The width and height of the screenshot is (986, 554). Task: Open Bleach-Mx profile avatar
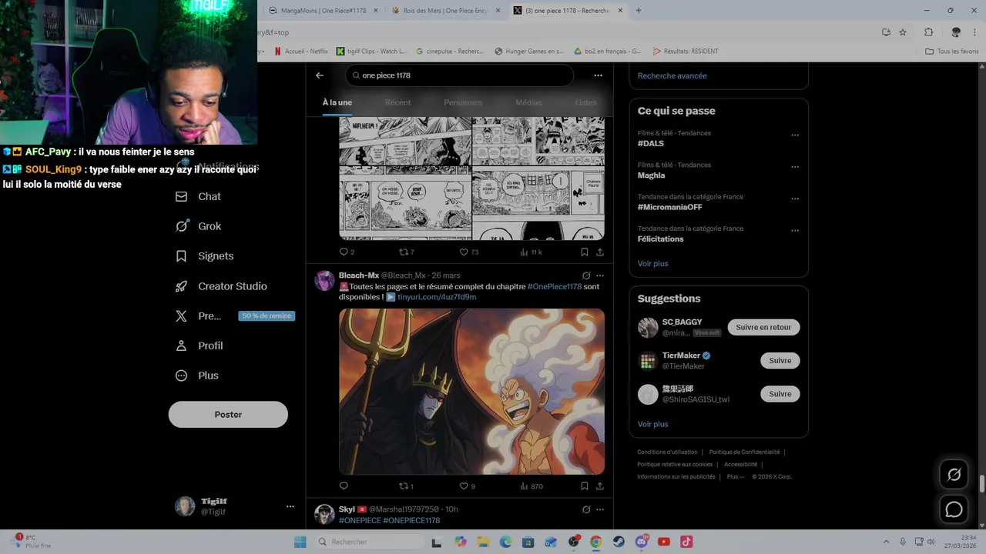324,280
